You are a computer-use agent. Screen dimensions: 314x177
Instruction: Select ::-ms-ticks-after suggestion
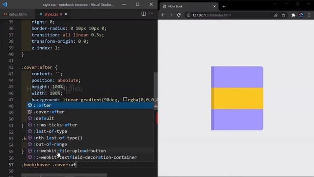coord(90,125)
